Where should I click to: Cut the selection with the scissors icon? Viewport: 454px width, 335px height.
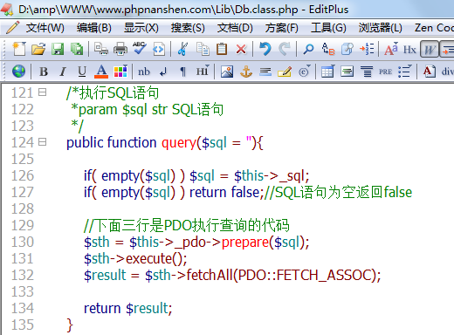(182, 49)
